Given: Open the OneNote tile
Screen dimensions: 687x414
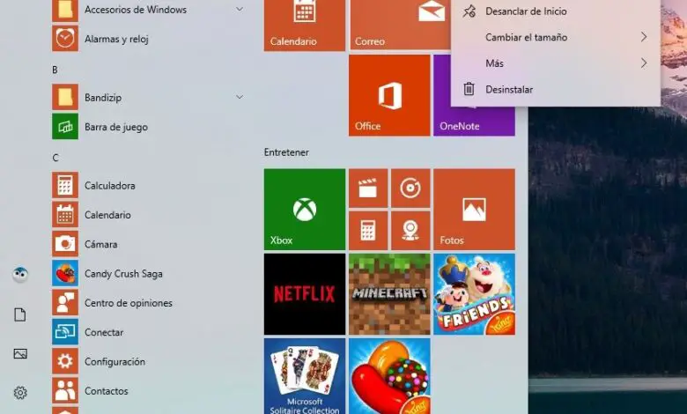Looking at the screenshot, I should pos(474,121).
